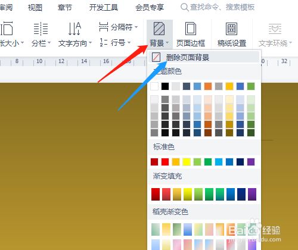This screenshot has height=250, width=298.
Task: Select bright red standard color
Action: pos(165,162)
